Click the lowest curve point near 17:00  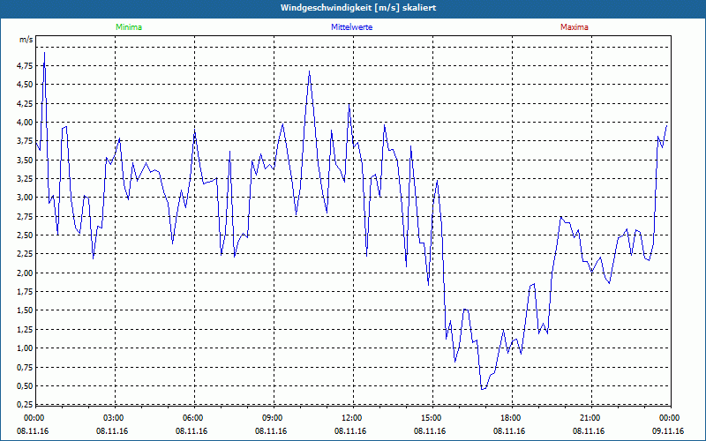pos(482,389)
